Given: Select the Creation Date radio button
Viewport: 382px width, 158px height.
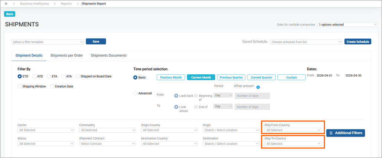Looking at the screenshot, I should click(52, 86).
